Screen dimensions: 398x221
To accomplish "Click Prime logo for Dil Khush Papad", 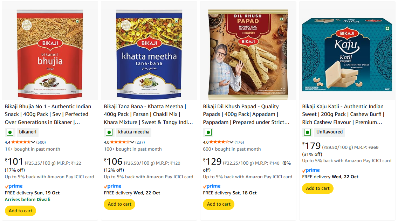I will [212, 186].
